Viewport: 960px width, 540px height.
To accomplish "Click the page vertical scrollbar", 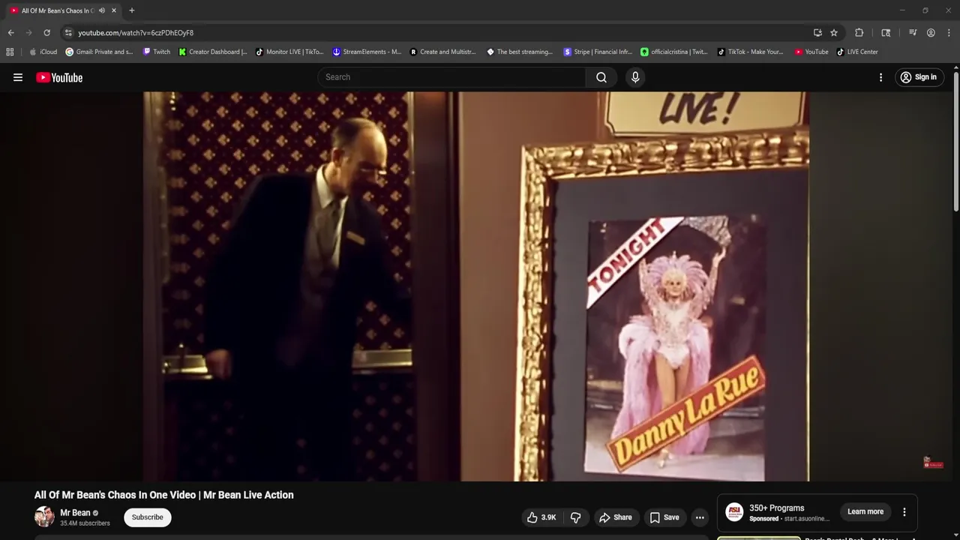I will click(x=956, y=142).
